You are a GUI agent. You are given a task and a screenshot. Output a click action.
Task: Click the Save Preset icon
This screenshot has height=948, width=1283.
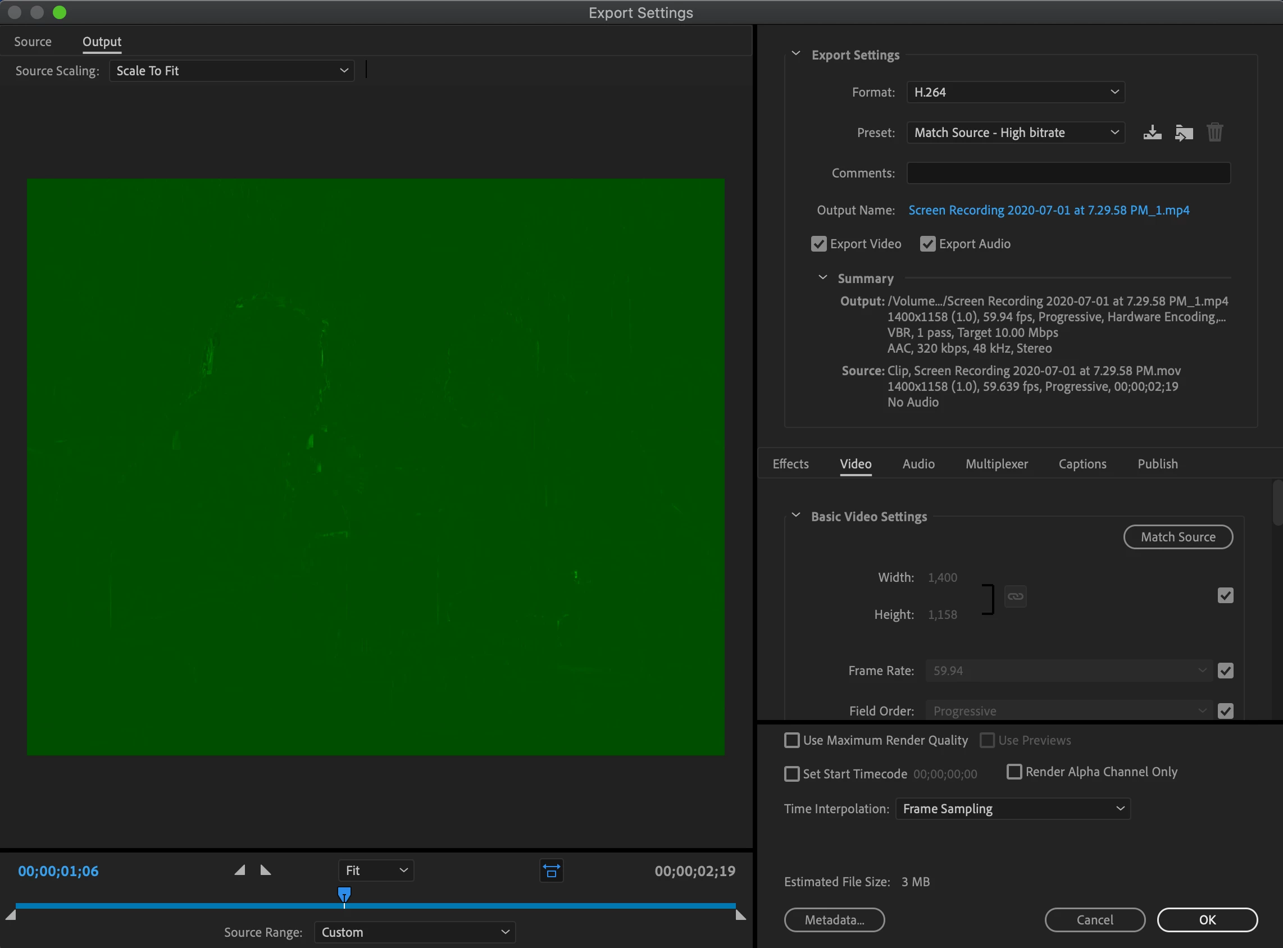point(1152,133)
